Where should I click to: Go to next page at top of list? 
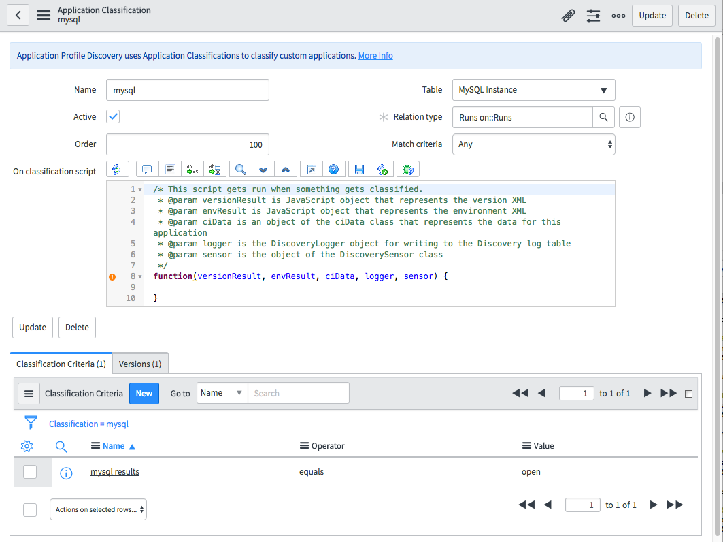pyautogui.click(x=648, y=394)
